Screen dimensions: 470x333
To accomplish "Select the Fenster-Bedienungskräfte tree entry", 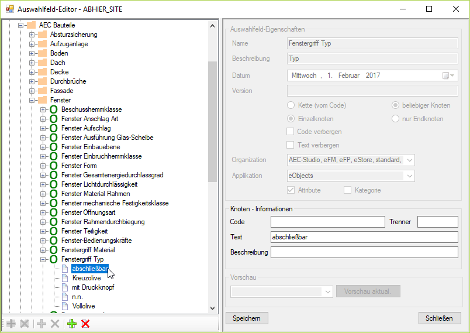I will 96,241.
